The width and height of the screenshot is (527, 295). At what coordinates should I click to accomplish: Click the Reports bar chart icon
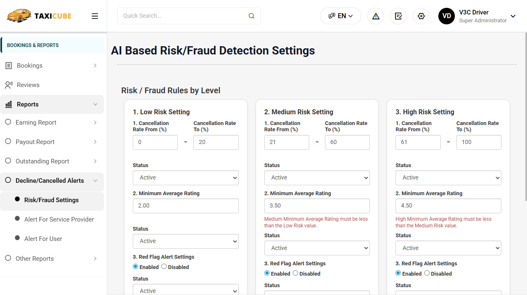pyautogui.click(x=9, y=104)
